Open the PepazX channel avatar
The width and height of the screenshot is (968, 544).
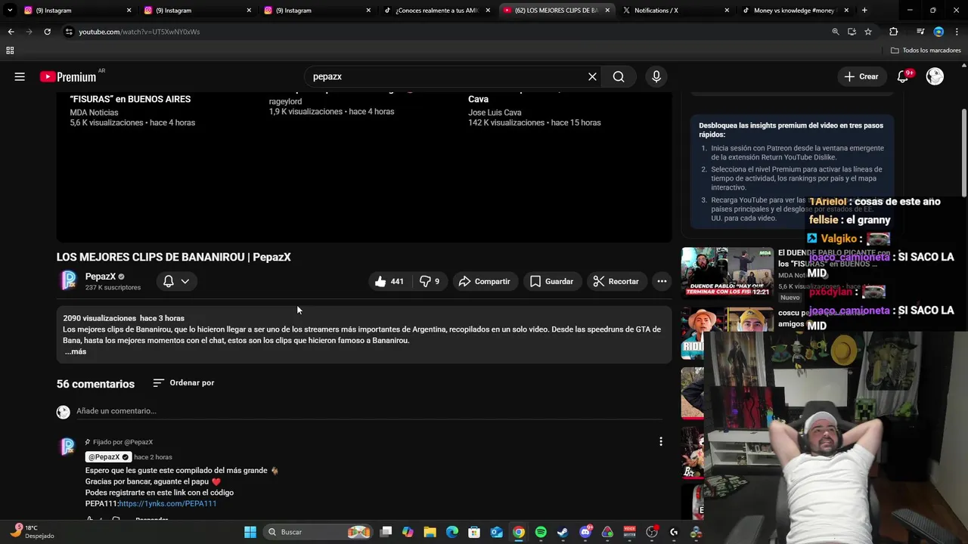point(69,280)
